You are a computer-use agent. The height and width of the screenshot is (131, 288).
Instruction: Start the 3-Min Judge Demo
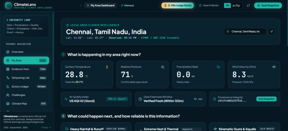(178, 5)
